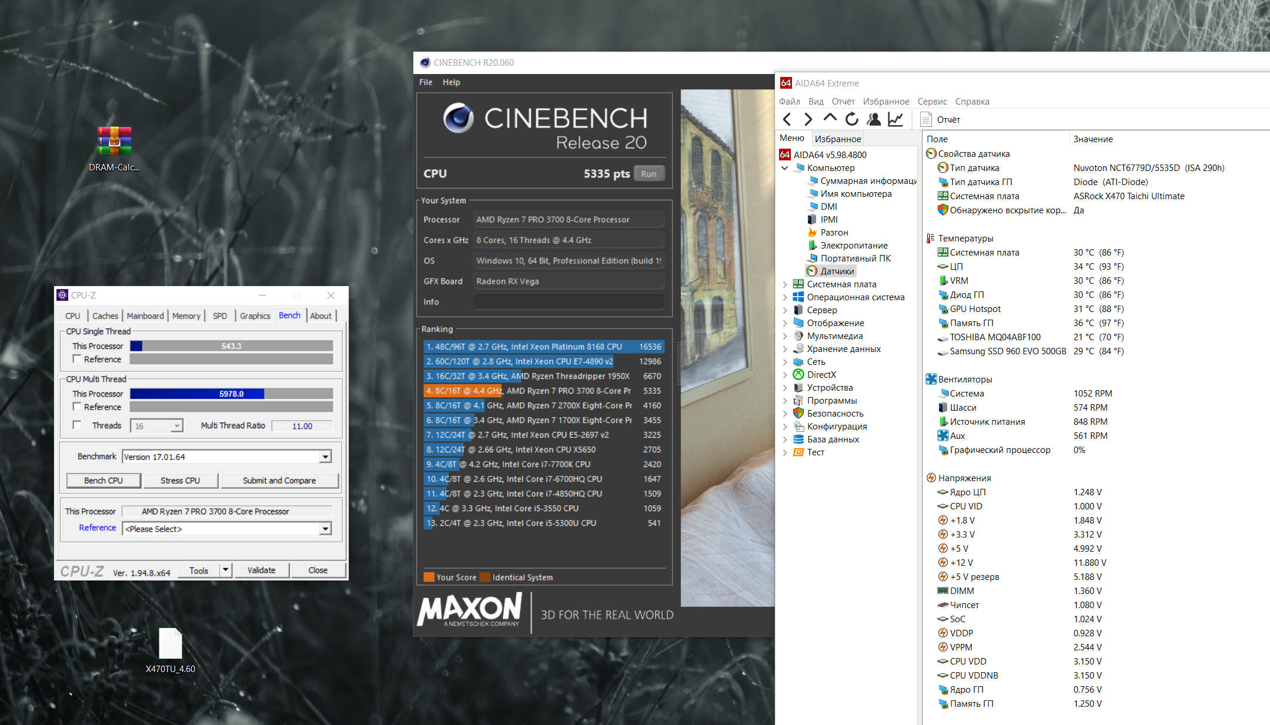Enable Reference checkbox under CPU Single Thread

[x=77, y=358]
